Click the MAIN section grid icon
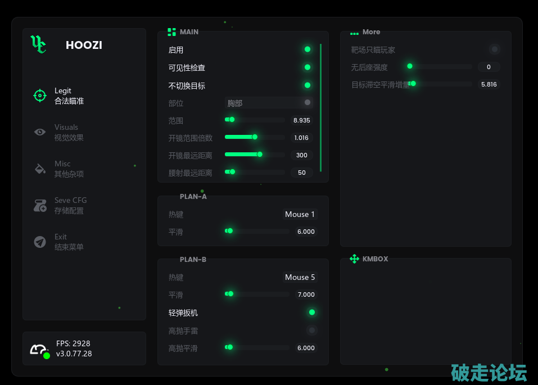The image size is (538, 385). tap(171, 32)
